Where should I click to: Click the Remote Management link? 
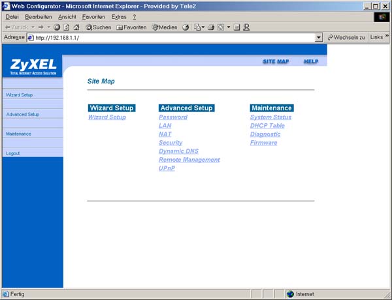coord(189,160)
